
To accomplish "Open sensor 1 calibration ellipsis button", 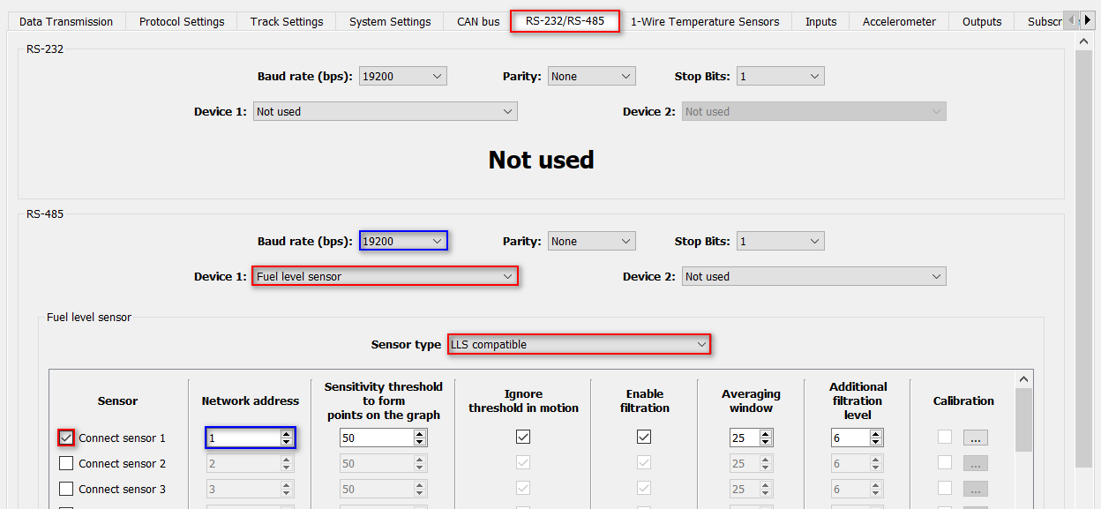I will point(975,438).
